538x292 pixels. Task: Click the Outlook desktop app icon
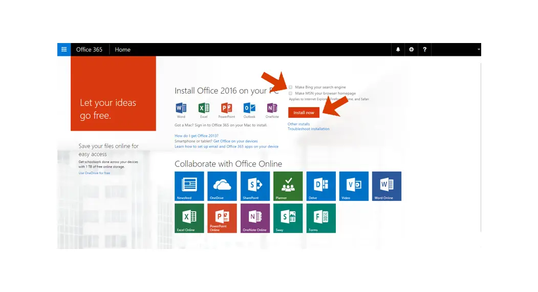point(249,108)
